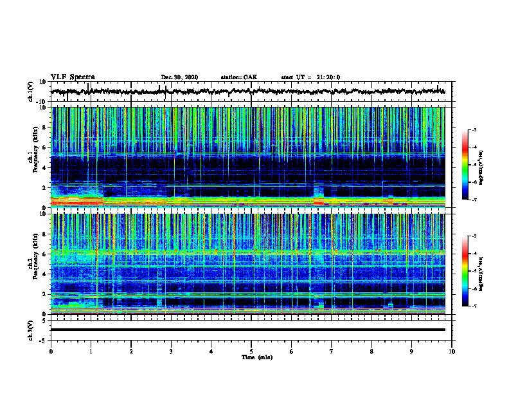This screenshot has height=394, width=509.
Task: Select the date text "Dec. 30, 2020"
Action: click(x=179, y=77)
